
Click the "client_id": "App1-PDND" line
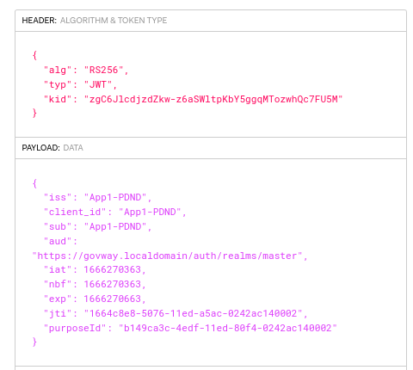[114, 212]
